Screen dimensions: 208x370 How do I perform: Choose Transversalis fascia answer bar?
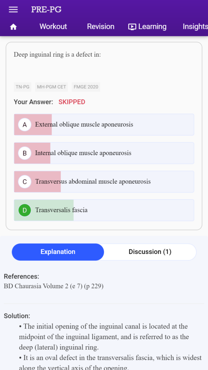pos(104,210)
